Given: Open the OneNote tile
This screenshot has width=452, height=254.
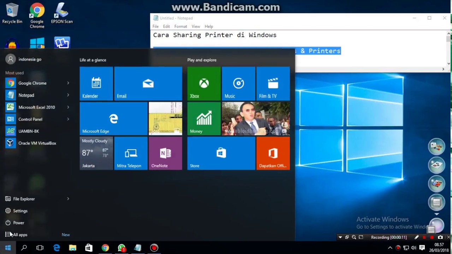Looking at the screenshot, I should (x=165, y=153).
